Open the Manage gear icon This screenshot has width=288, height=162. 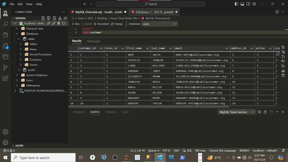coord(6,143)
